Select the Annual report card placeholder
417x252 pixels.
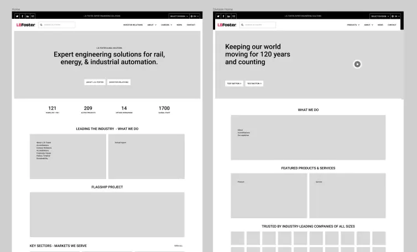point(146,156)
